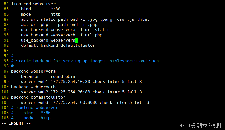Click the '-- INSERT --' mode indicator
Image resolution: width=225 pixels, height=130 pixels.
(16, 123)
